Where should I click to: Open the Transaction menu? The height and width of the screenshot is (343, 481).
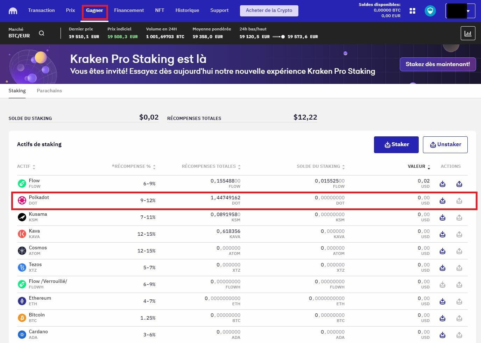(41, 10)
